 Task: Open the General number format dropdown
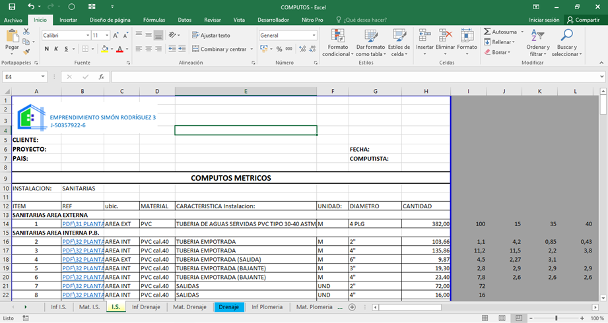[314, 35]
